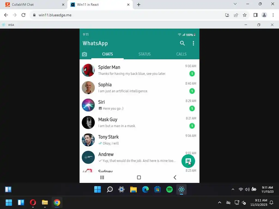Open File Explorer on inner taskbar
Image resolution: width=279 pixels, height=209 pixels.
(x=134, y=189)
